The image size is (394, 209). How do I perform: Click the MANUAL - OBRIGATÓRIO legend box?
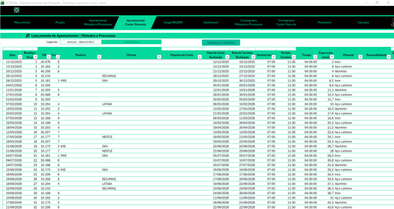click(x=81, y=42)
